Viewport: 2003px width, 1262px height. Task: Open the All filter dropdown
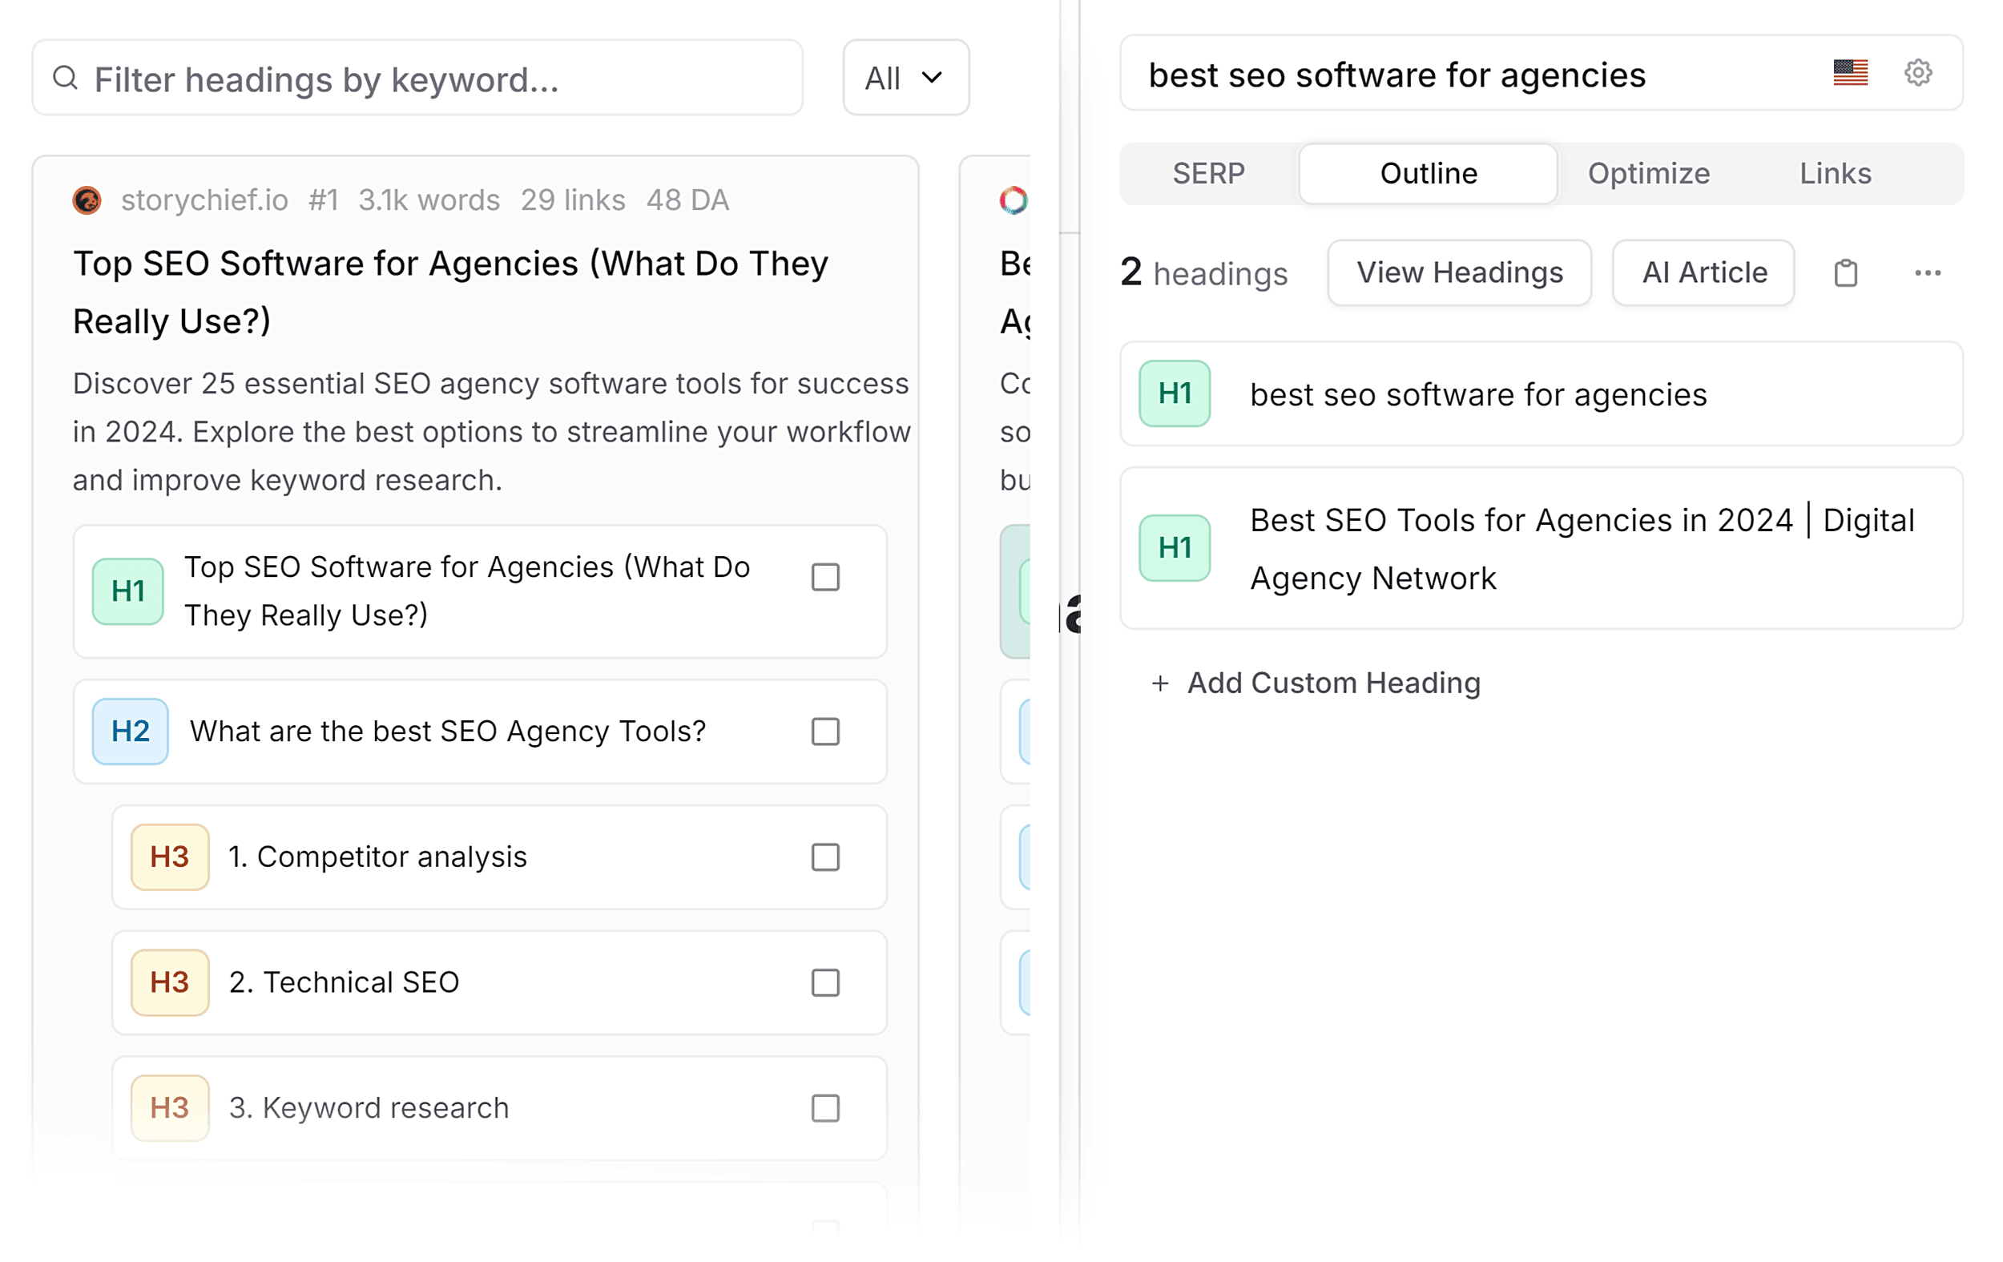[x=905, y=79]
